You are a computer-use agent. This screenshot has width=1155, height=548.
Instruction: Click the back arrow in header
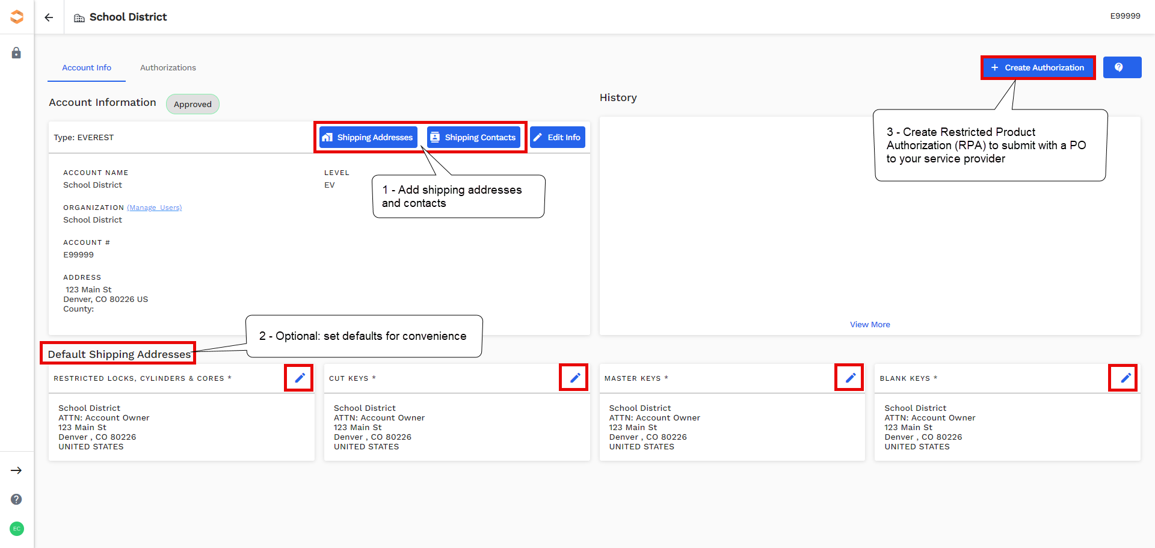click(x=49, y=17)
